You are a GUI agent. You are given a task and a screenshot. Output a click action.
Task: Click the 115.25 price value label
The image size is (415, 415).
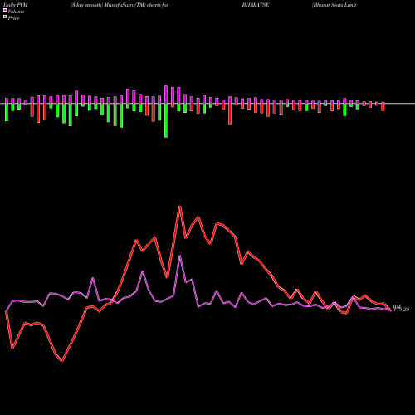coord(401,310)
